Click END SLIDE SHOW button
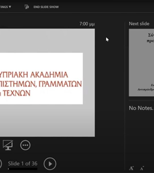This screenshot has height=173, width=154. click(x=46, y=7)
